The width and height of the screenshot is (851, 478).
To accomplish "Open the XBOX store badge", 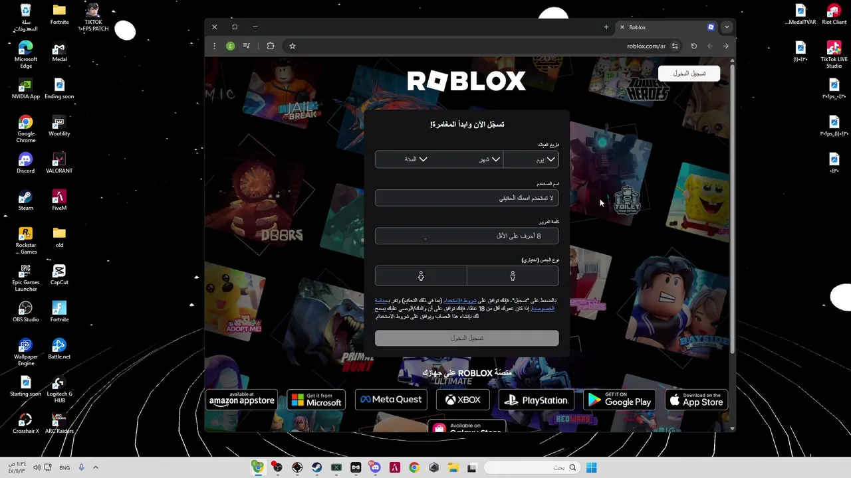I will (463, 400).
